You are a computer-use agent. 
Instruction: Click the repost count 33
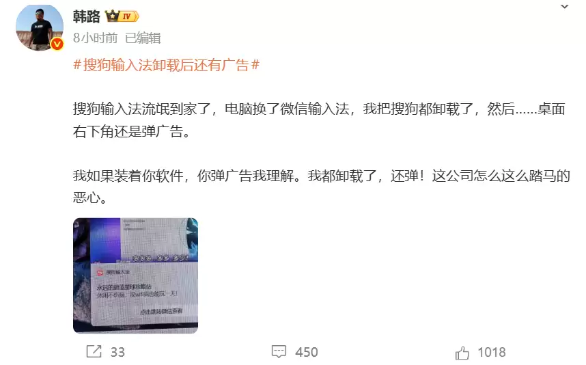coord(117,352)
